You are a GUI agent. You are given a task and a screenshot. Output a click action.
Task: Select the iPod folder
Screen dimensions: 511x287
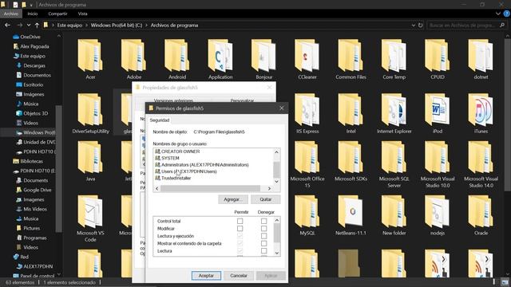[438, 113]
